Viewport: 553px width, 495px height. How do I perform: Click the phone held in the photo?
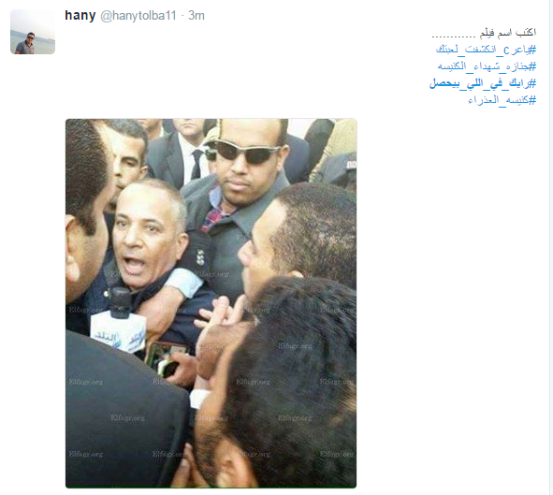165,358
